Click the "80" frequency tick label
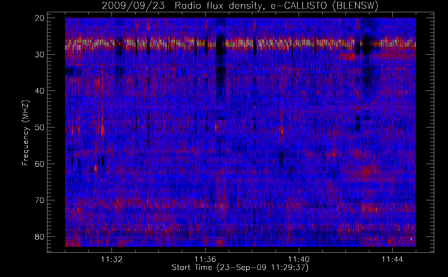This screenshot has height=277, width=448. pos(40,237)
